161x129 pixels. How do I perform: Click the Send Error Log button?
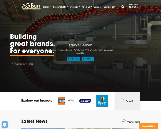tap(74, 59)
